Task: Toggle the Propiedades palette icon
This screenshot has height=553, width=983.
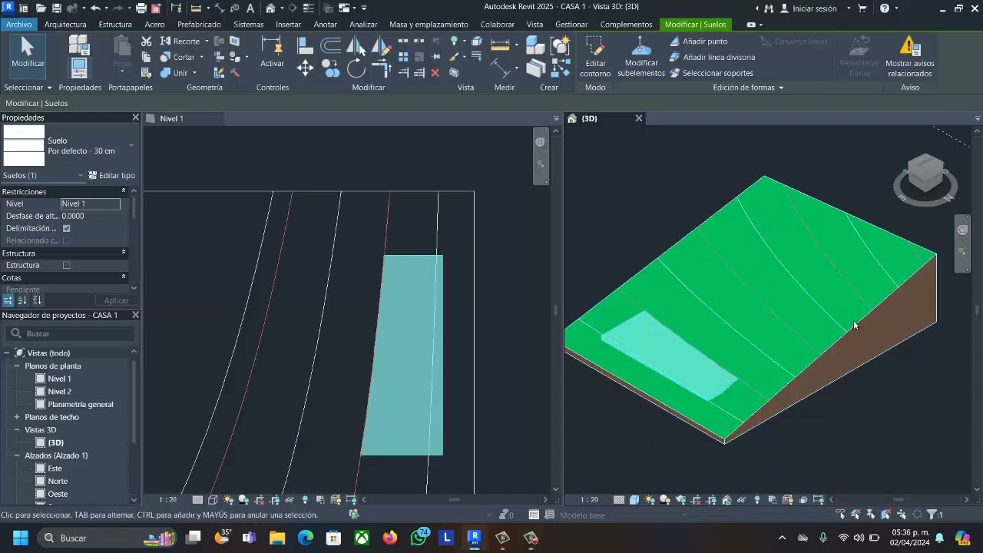Action: pos(79,68)
